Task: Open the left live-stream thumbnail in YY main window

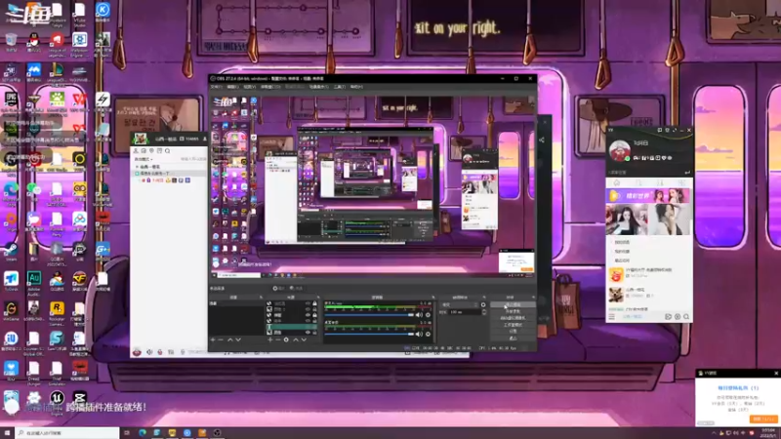Action: pyautogui.click(x=627, y=219)
